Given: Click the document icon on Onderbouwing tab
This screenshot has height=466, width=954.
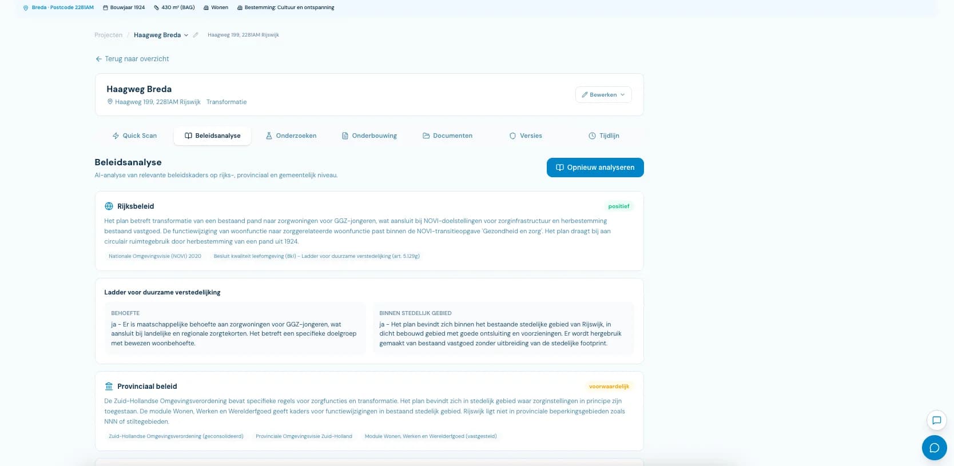Looking at the screenshot, I should coord(345,136).
